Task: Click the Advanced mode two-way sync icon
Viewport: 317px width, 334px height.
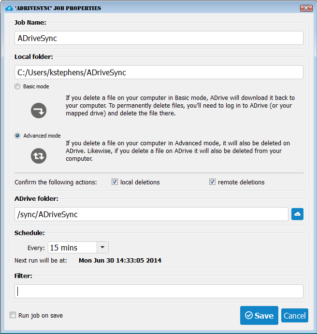Action: pos(39,155)
